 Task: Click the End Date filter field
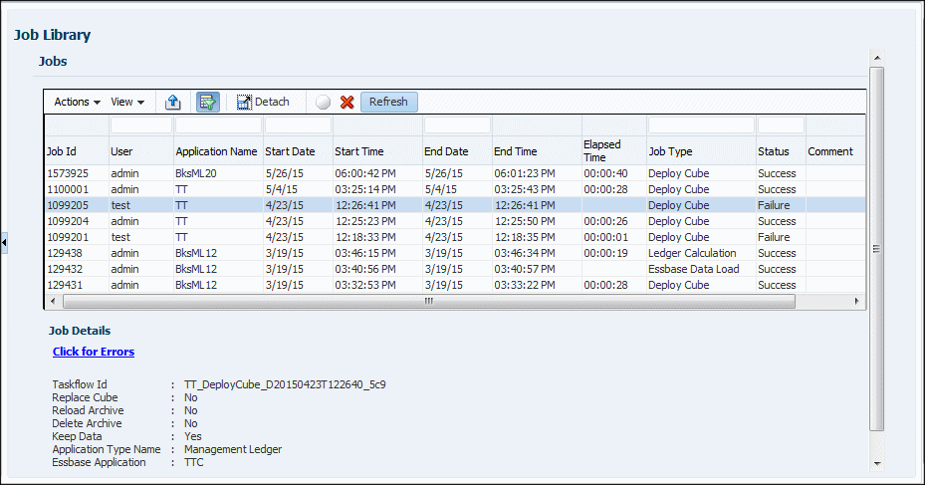(x=457, y=125)
